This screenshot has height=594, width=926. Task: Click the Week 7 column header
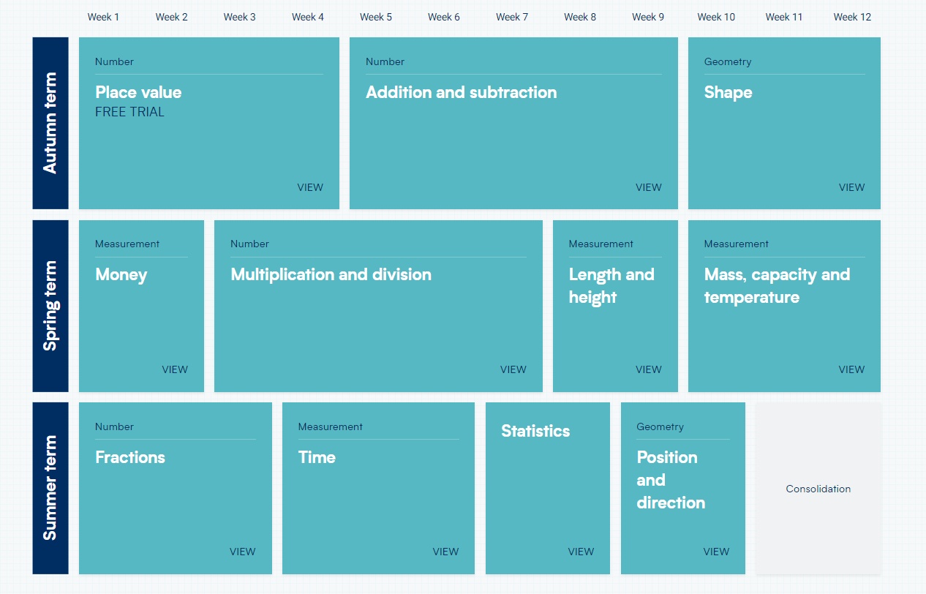512,17
